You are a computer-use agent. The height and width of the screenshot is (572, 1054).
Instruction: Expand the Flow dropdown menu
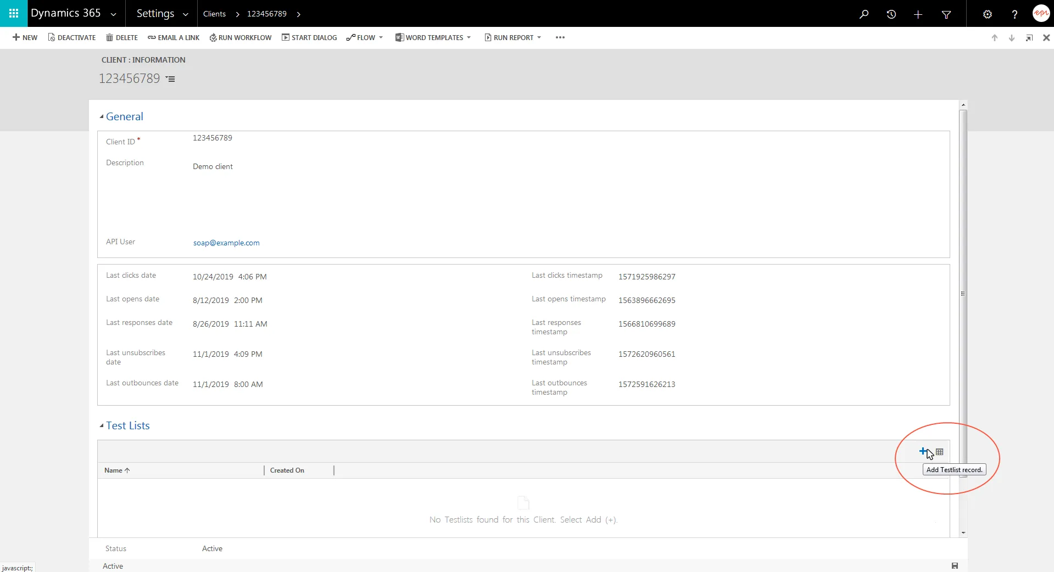(x=365, y=37)
